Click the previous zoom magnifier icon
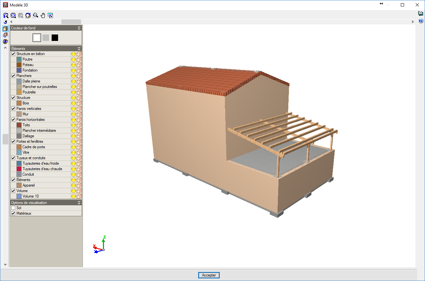This screenshot has height=281, width=425. 6,15
